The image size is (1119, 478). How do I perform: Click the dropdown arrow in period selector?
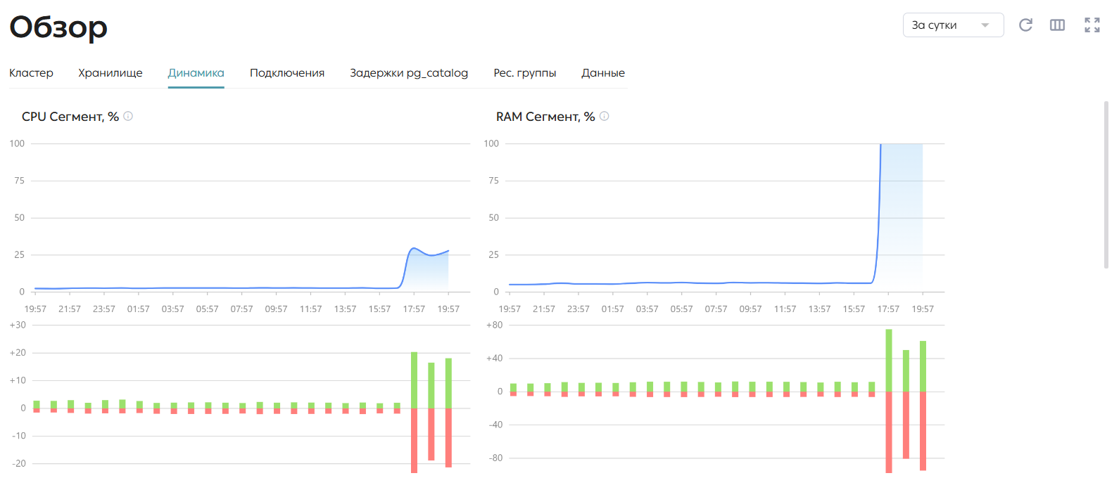click(985, 25)
